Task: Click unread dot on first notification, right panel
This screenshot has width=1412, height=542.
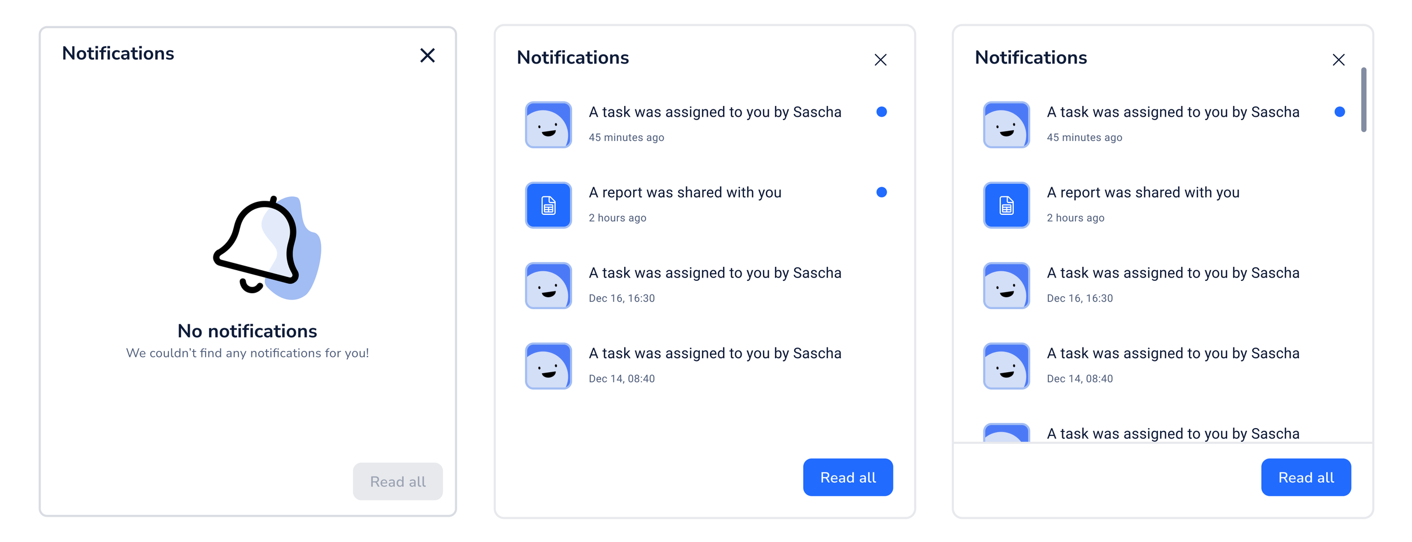Action: tap(1340, 112)
